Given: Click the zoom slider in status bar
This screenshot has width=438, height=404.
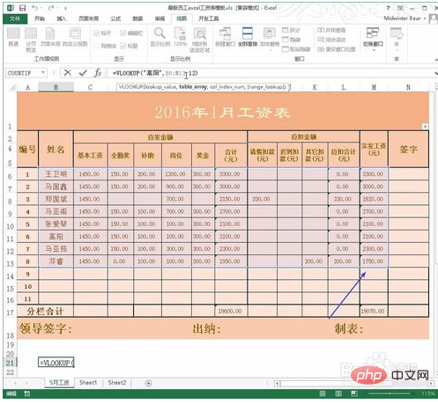Looking at the screenshot, I should pyautogui.click(x=390, y=393).
